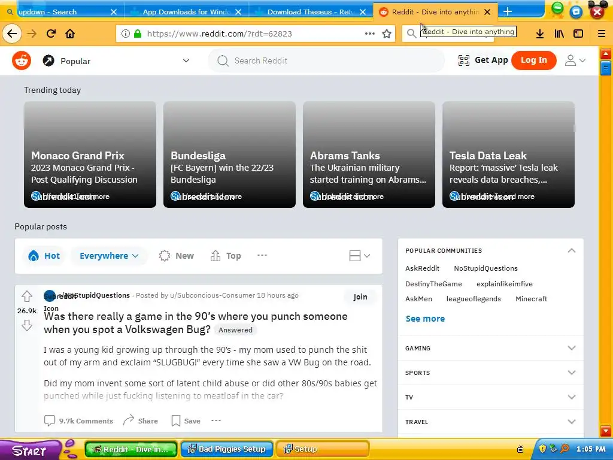Screen dimensions: 613x460
Task: Sort popular posts by New
Action: [x=177, y=256]
